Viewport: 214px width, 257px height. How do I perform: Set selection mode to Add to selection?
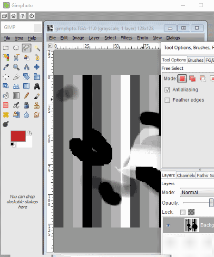[193, 79]
